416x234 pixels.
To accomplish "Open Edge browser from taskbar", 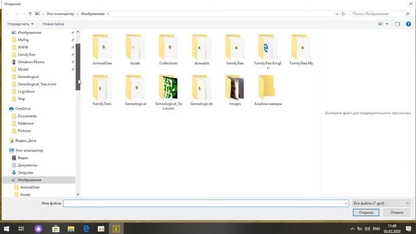I will pyautogui.click(x=86, y=229).
